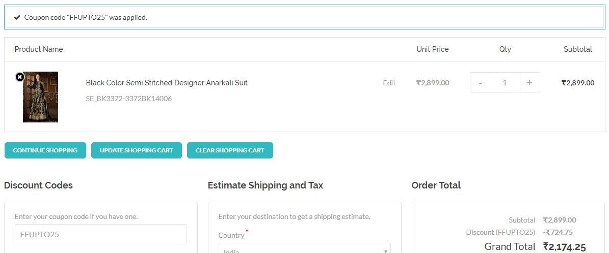
Task: Open the Anarkali Suit product thumbnail
Action: pos(41,97)
